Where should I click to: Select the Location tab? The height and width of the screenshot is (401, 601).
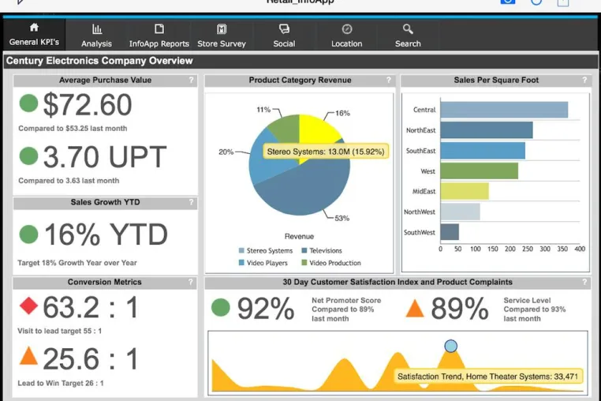pyautogui.click(x=346, y=35)
